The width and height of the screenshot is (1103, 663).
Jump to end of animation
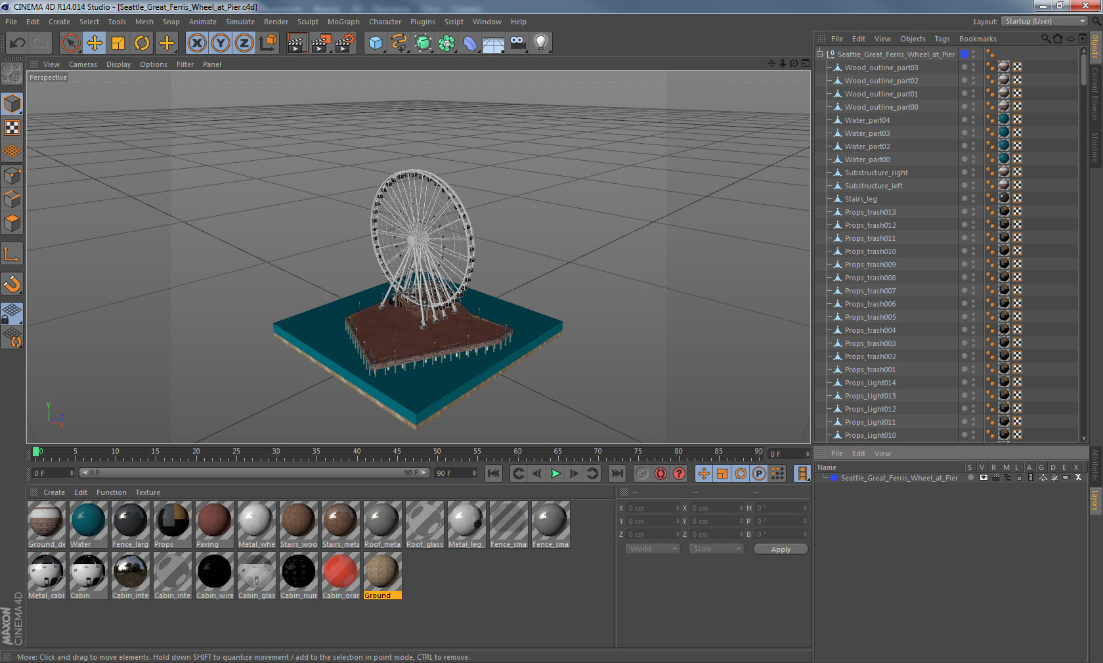tap(617, 473)
